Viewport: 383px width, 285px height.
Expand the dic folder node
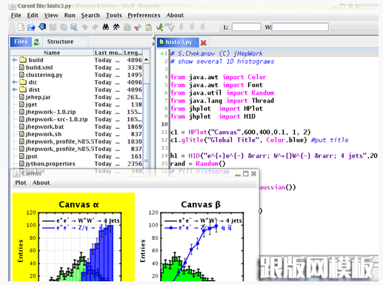pos(15,82)
